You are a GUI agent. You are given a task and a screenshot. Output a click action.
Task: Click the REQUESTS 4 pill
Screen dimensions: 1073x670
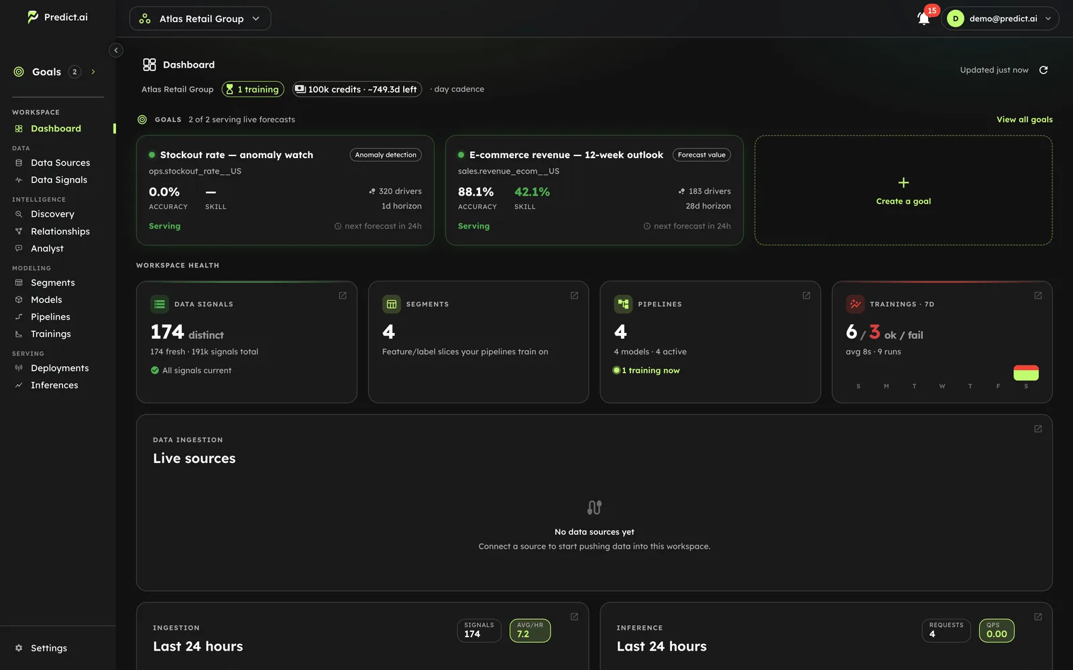[946, 630]
